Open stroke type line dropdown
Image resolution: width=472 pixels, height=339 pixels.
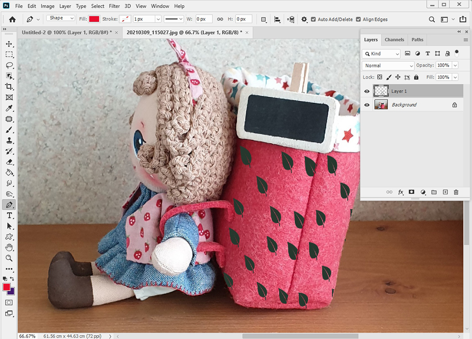(x=174, y=19)
